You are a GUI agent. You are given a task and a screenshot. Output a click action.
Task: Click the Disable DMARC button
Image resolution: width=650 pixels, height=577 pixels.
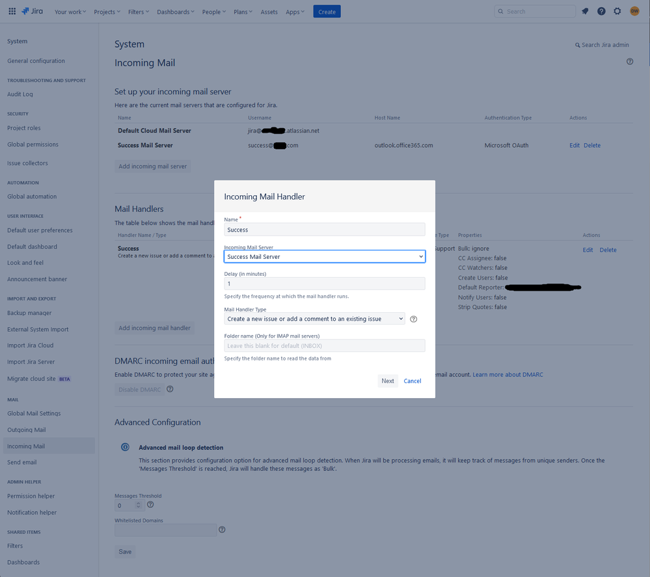pyautogui.click(x=140, y=389)
